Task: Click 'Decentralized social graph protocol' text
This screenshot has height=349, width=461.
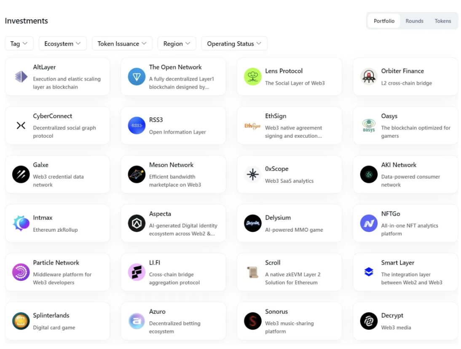Action: pyautogui.click(x=64, y=132)
